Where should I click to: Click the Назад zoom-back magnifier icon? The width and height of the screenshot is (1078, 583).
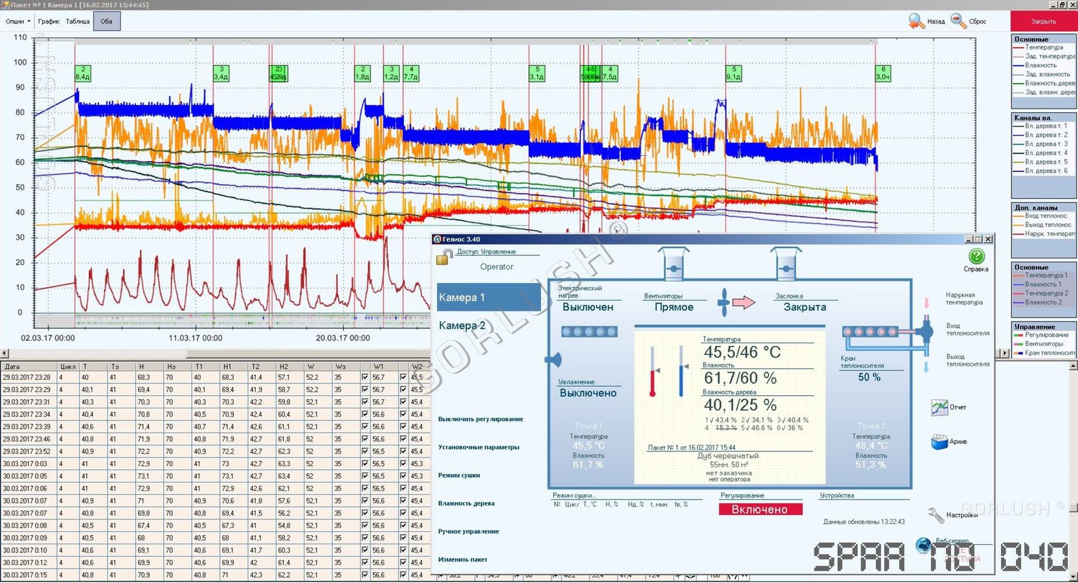click(x=916, y=21)
